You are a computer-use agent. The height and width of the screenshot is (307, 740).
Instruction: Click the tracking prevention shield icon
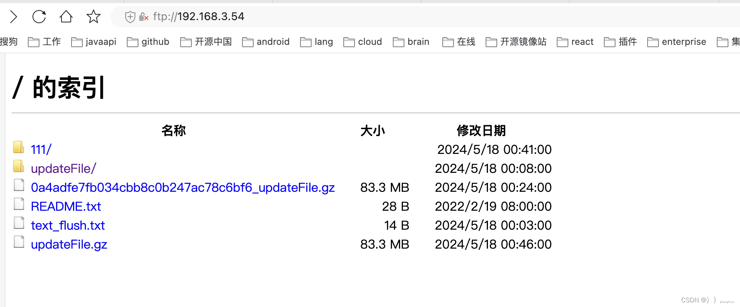coord(130,17)
